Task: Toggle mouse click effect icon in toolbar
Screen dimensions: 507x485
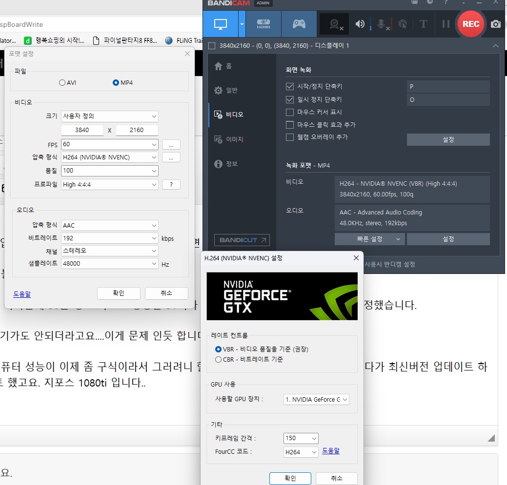Action: pos(403,24)
